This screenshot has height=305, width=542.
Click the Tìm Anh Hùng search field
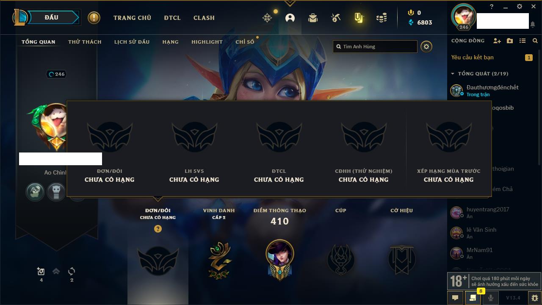click(x=375, y=47)
